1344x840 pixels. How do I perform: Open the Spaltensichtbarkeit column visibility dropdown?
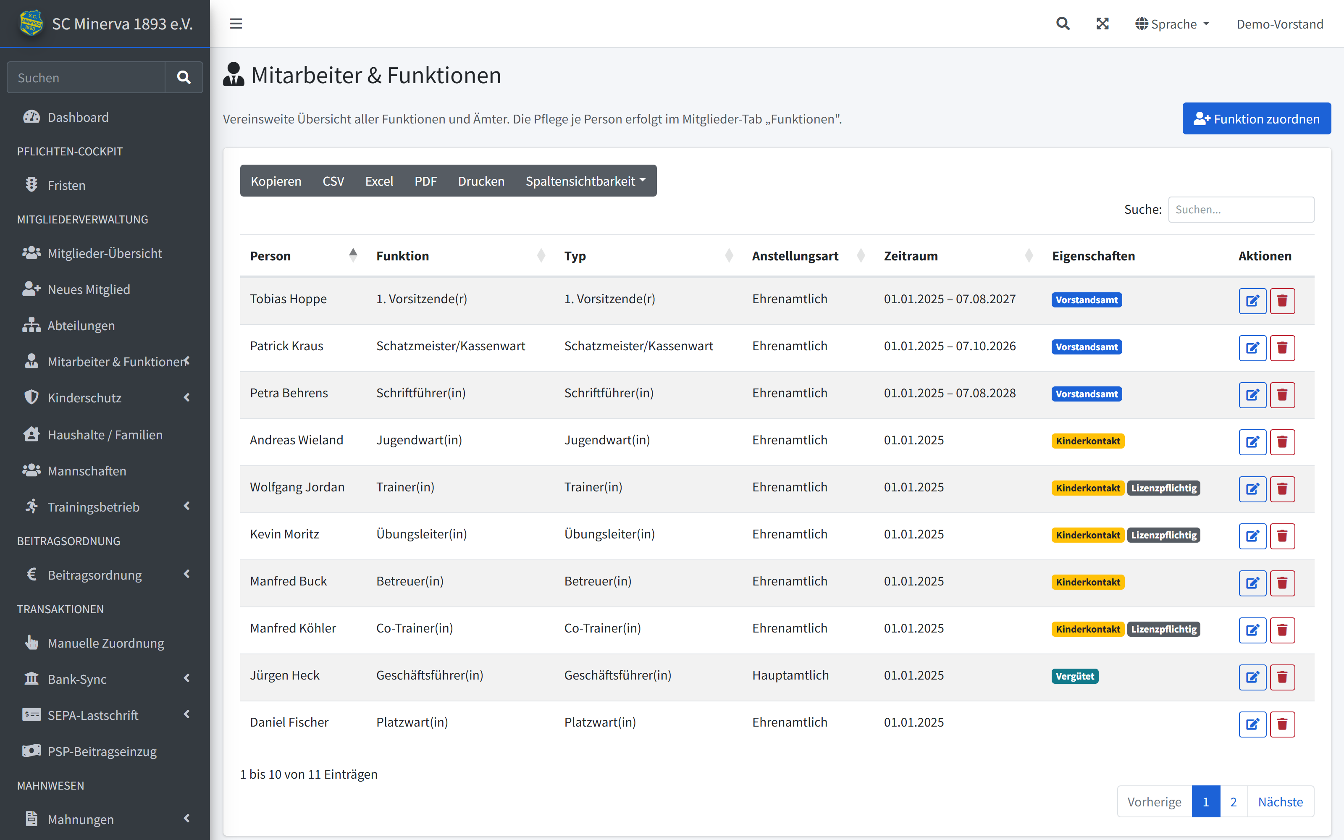585,181
